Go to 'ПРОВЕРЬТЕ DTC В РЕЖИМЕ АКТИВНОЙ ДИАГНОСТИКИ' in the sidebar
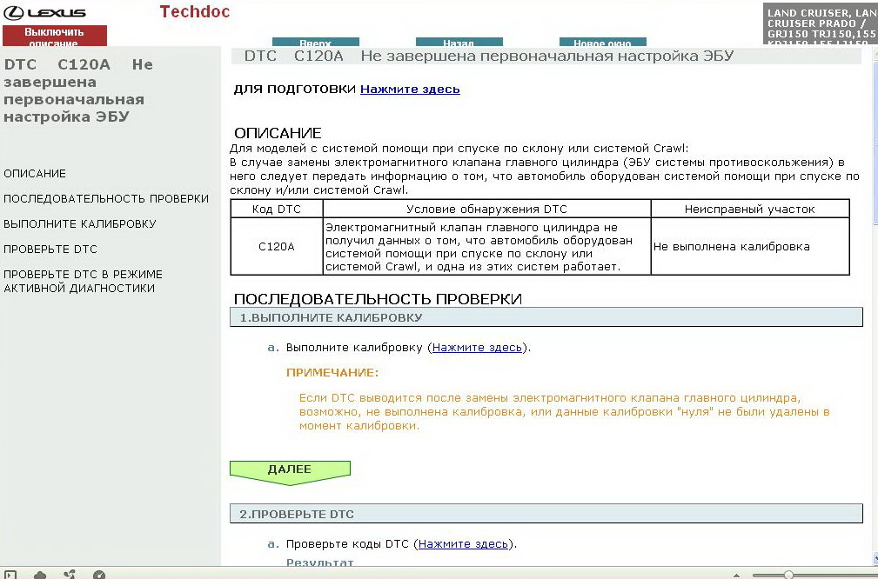Viewport: 878px width, 579px height. pyautogui.click(x=83, y=282)
